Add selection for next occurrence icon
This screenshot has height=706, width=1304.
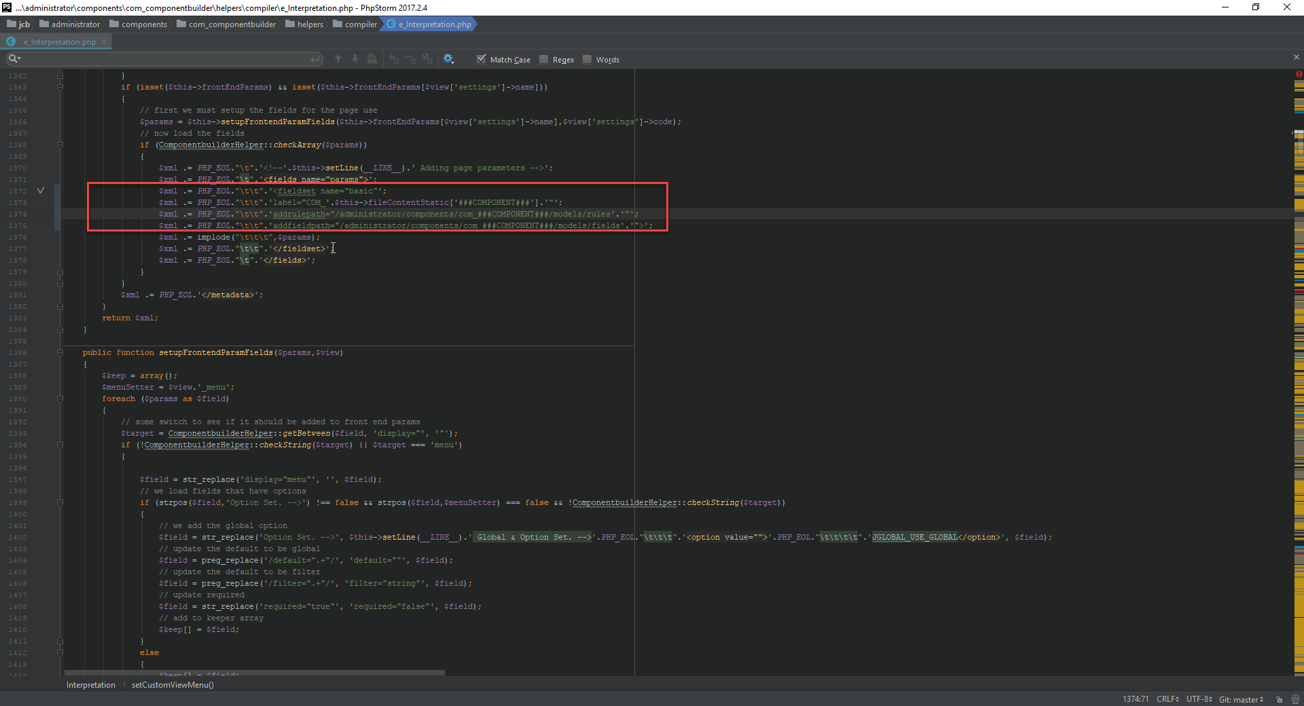tap(394, 59)
